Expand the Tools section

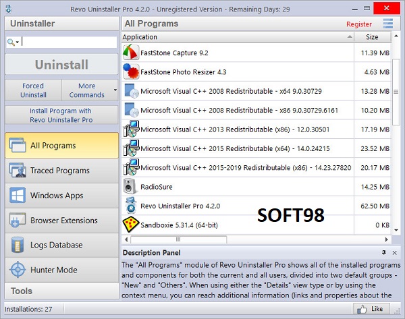61,291
